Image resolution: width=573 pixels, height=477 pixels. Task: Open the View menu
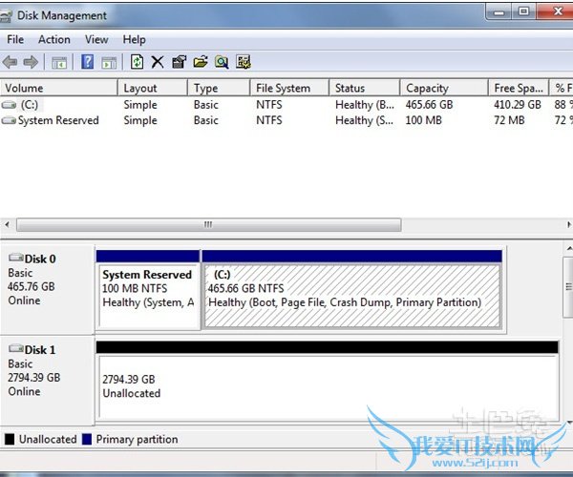96,39
